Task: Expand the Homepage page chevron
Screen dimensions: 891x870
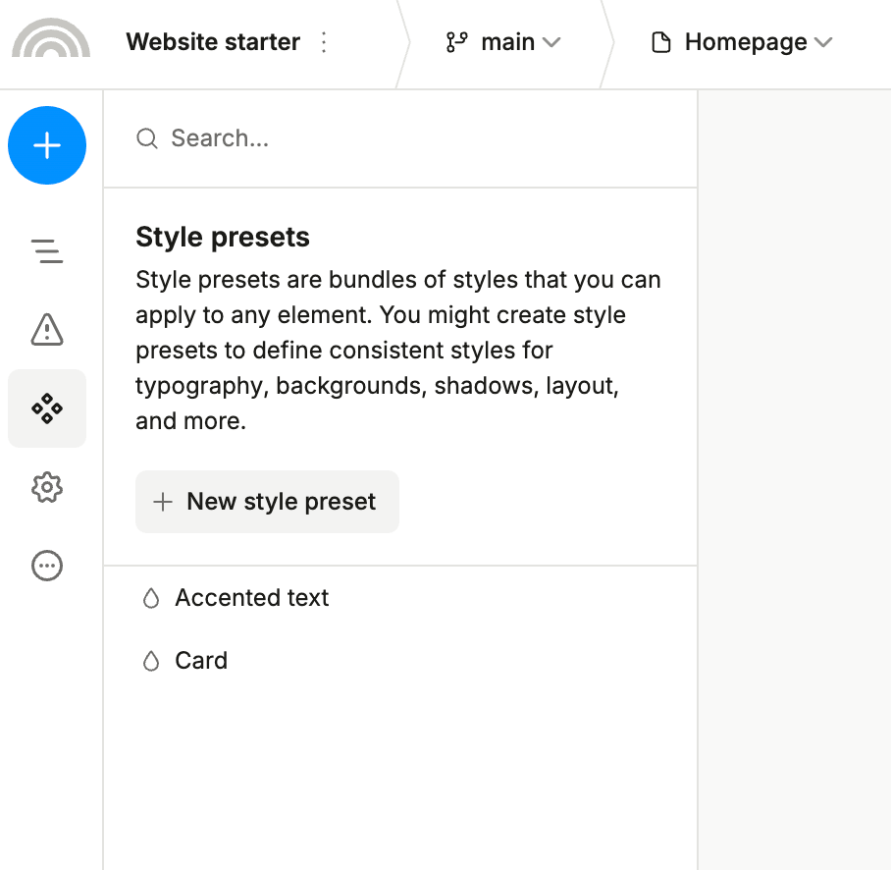Action: 823,42
